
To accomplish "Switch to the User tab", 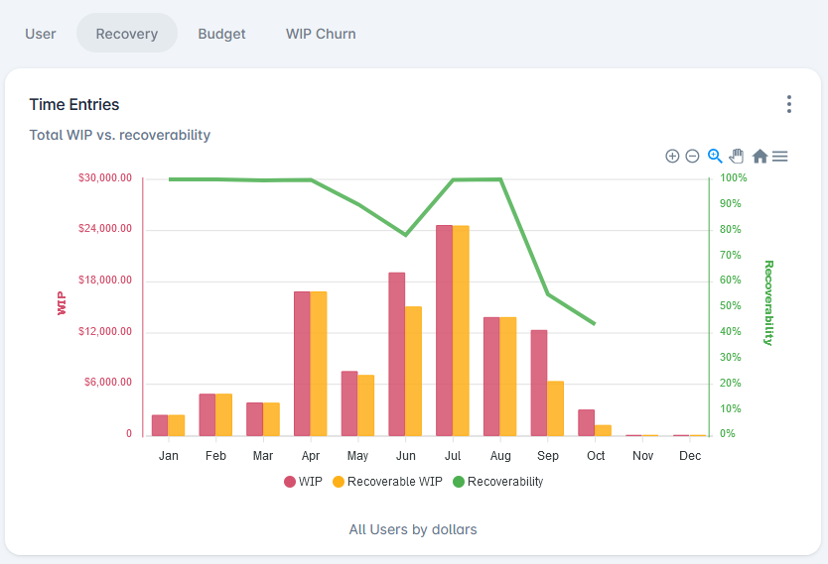I will [41, 34].
